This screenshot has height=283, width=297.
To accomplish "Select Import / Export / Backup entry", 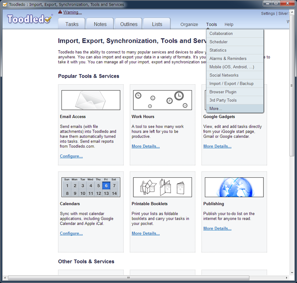I will coord(235,84).
